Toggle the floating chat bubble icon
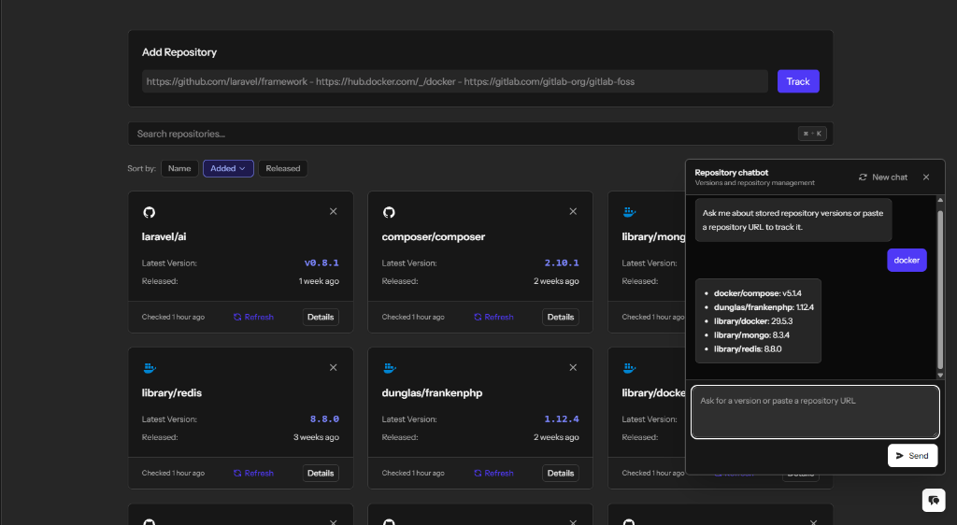Image resolution: width=957 pixels, height=525 pixels. point(934,501)
